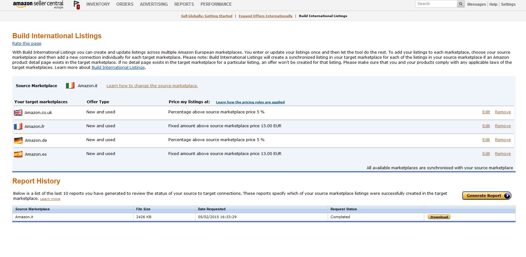This screenshot has height=257, width=526.
Task: Open the REPORTS menu
Action: click(184, 4)
